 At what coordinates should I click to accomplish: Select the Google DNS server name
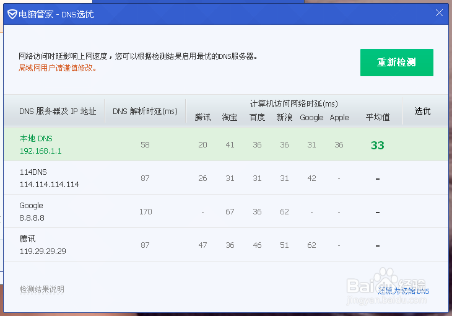pos(31,206)
